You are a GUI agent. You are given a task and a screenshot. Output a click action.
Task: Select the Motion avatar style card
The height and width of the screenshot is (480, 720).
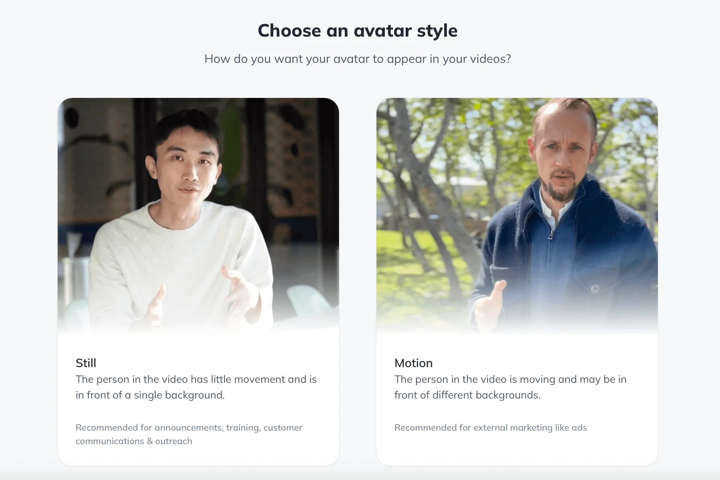517,282
